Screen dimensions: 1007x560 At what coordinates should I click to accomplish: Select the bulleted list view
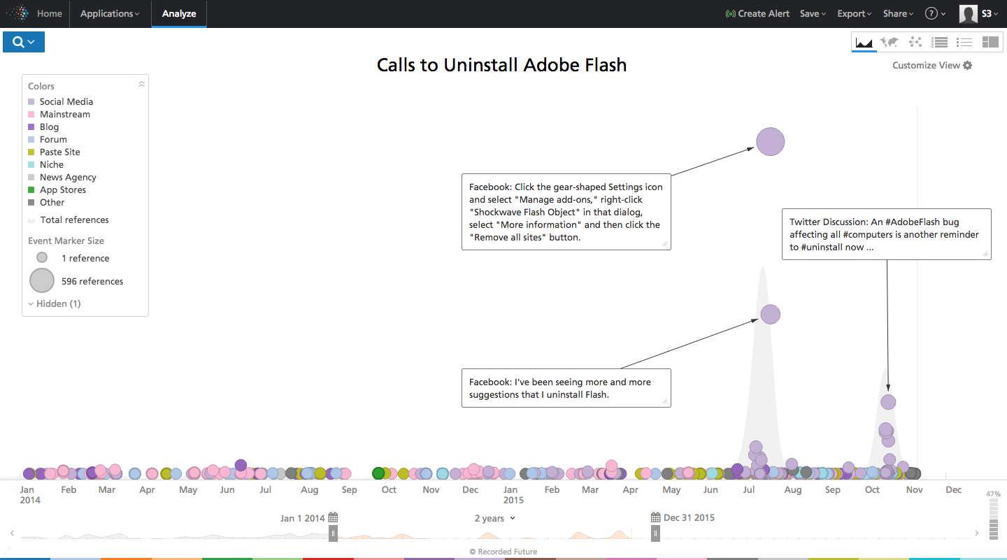pos(965,42)
